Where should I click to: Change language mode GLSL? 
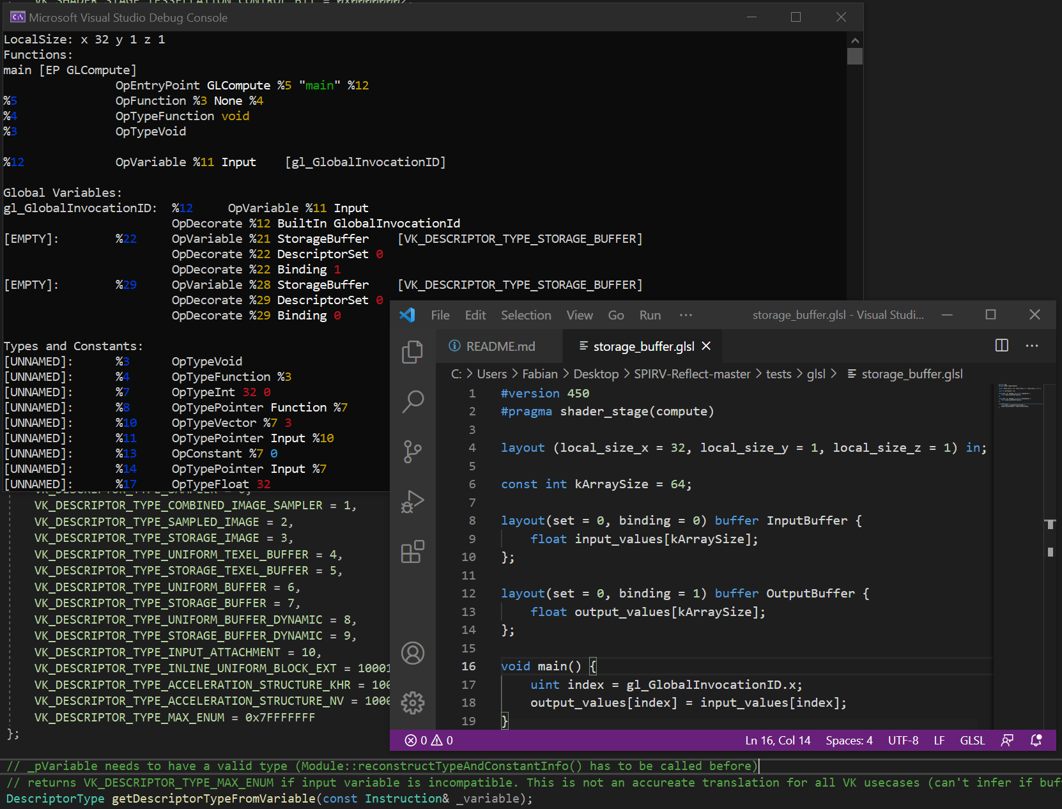point(972,741)
